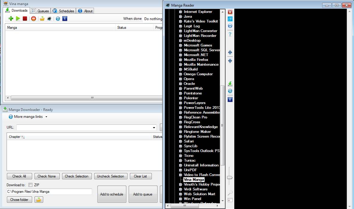Open the About tab
This screenshot has height=209, width=354.
[85, 11]
